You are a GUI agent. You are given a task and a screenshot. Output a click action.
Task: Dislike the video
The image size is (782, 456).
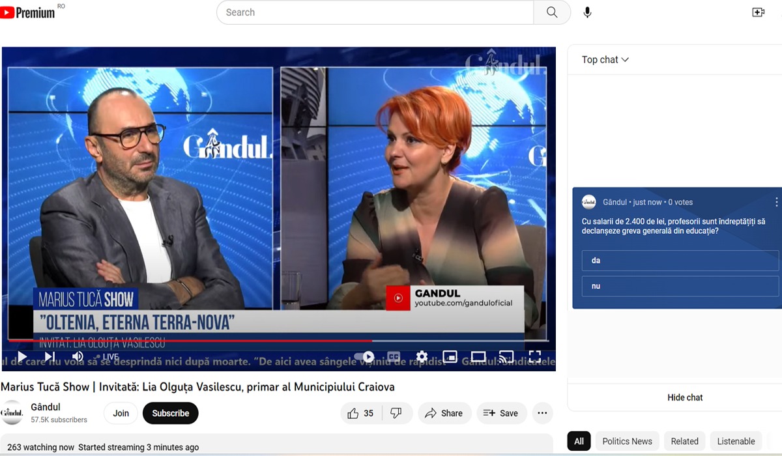396,413
